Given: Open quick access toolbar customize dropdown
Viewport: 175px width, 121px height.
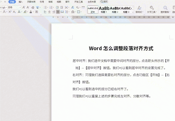Looking at the screenshot, I should tap(5, 2).
